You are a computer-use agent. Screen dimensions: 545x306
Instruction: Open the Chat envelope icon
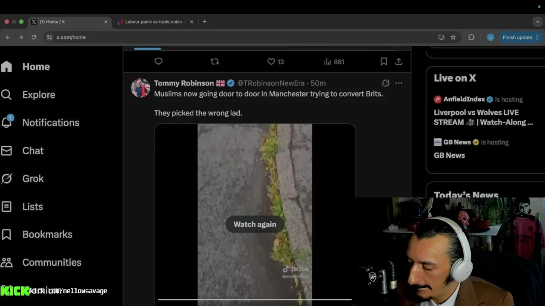pos(6,150)
